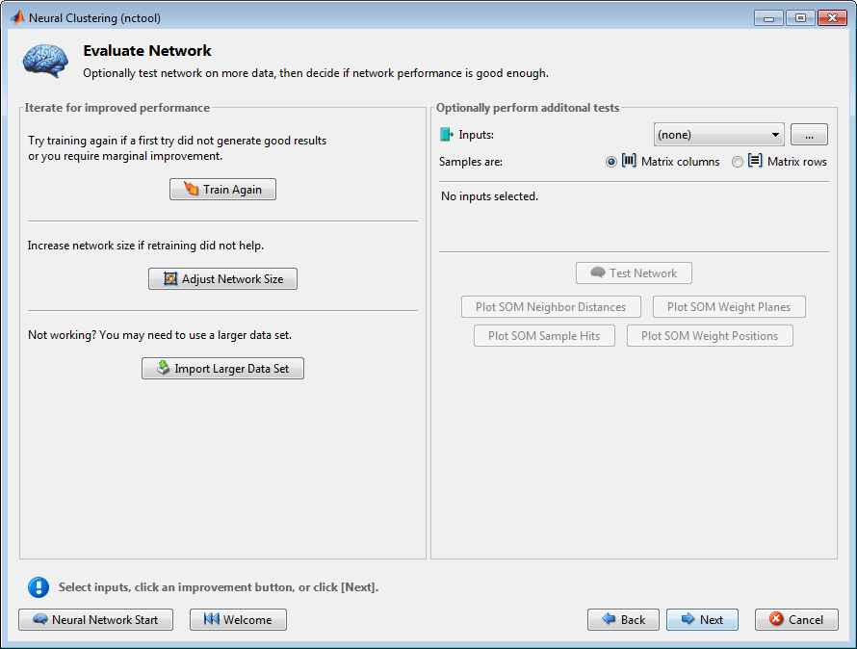857x649 pixels.
Task: Click the "Samples are:" label
Action: (x=471, y=162)
